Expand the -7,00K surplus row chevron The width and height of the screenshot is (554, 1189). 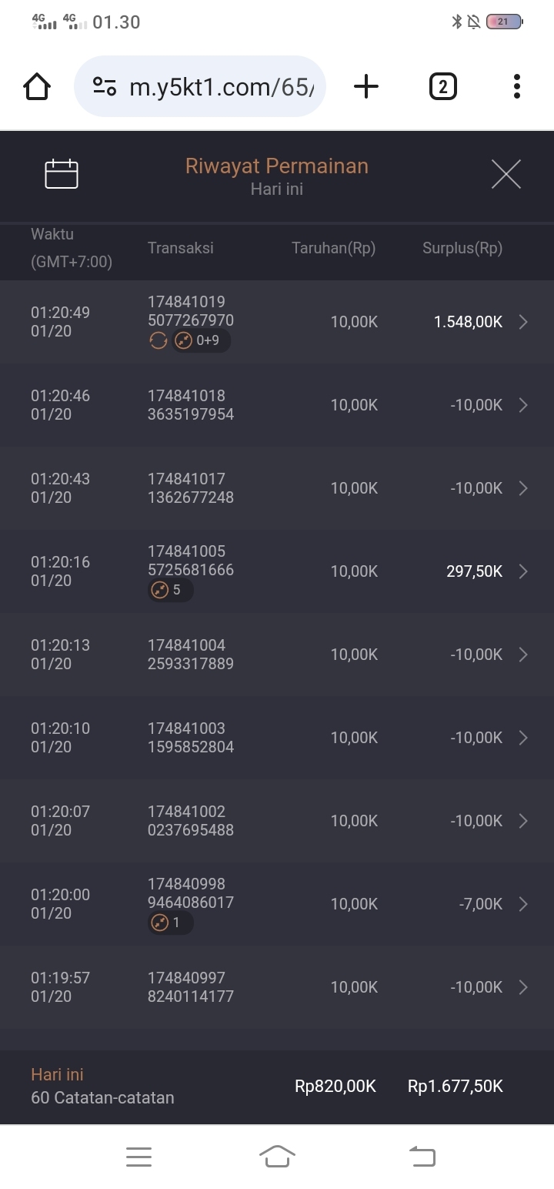[x=523, y=904]
